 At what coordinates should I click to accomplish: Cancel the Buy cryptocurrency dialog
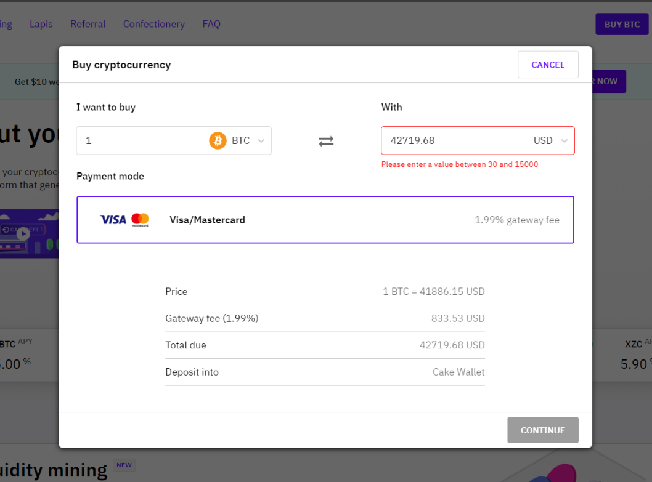[x=548, y=65]
